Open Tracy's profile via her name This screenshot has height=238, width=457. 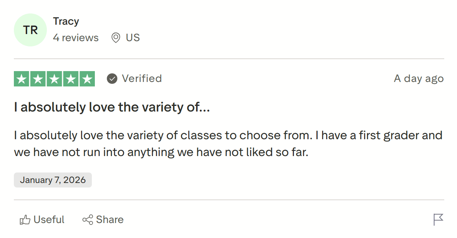pyautogui.click(x=66, y=21)
